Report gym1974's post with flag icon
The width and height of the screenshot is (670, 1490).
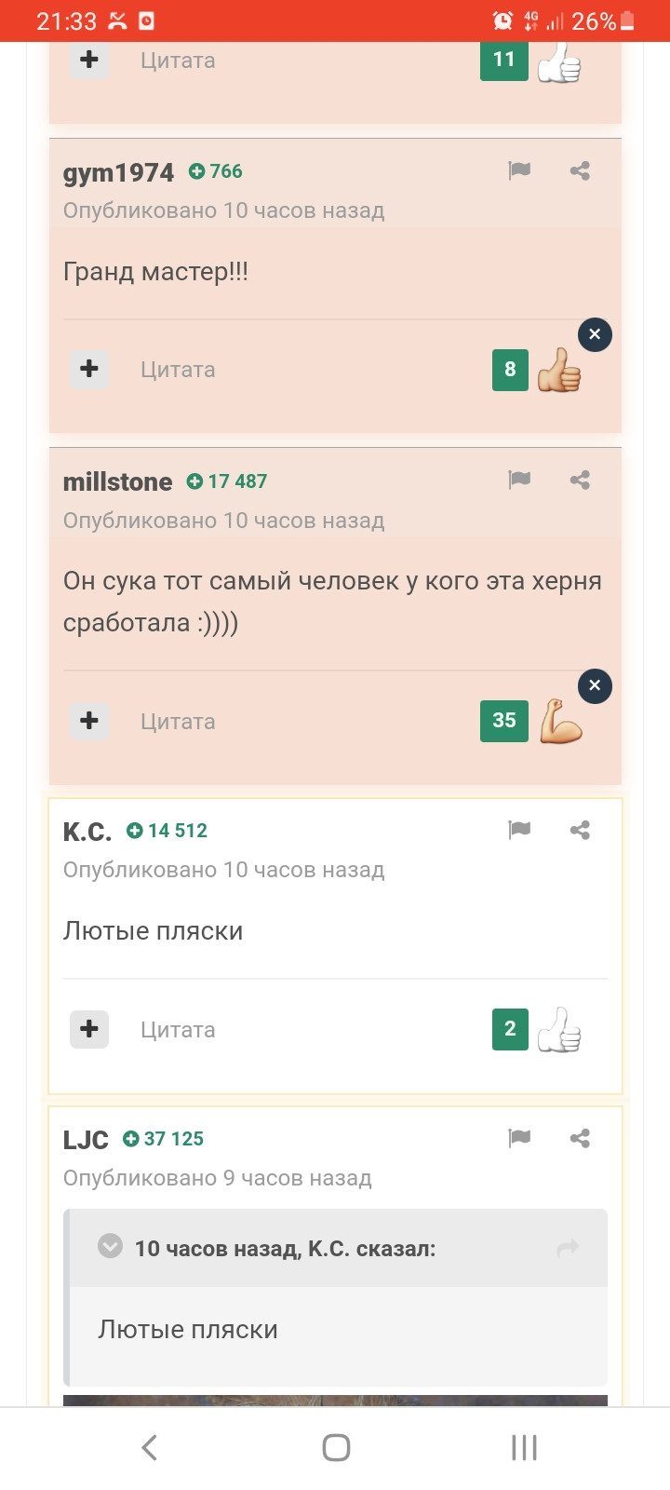(519, 170)
